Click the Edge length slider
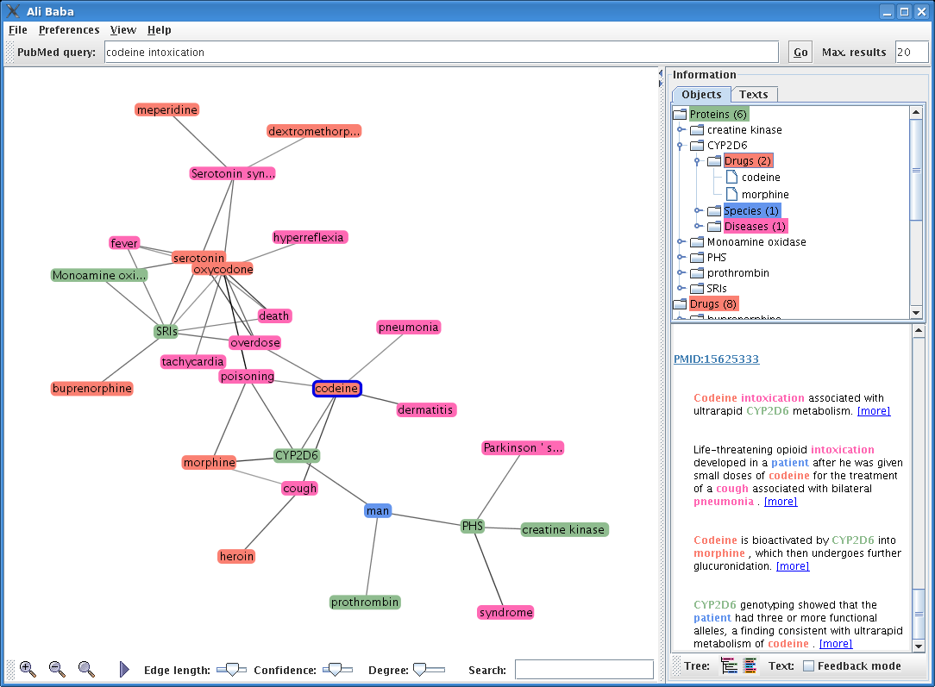This screenshot has height=687, width=935. click(x=230, y=669)
